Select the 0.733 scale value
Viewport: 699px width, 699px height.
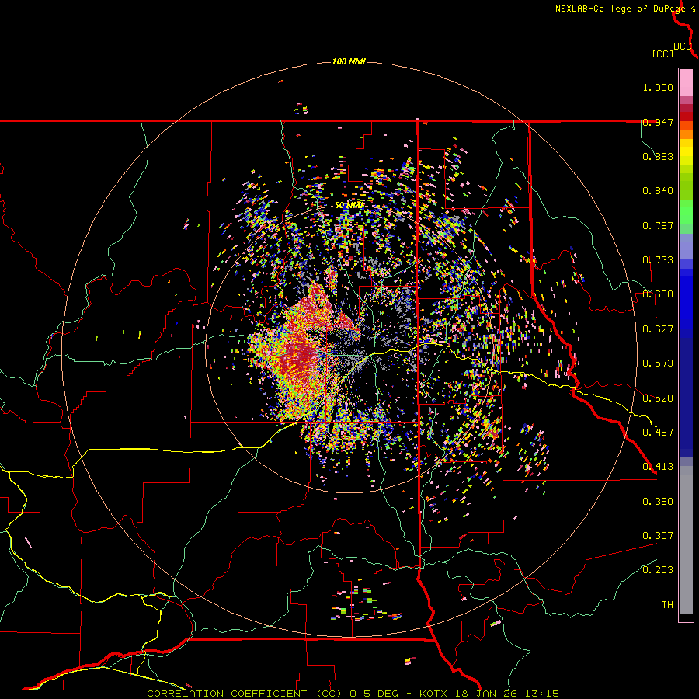pyautogui.click(x=658, y=260)
